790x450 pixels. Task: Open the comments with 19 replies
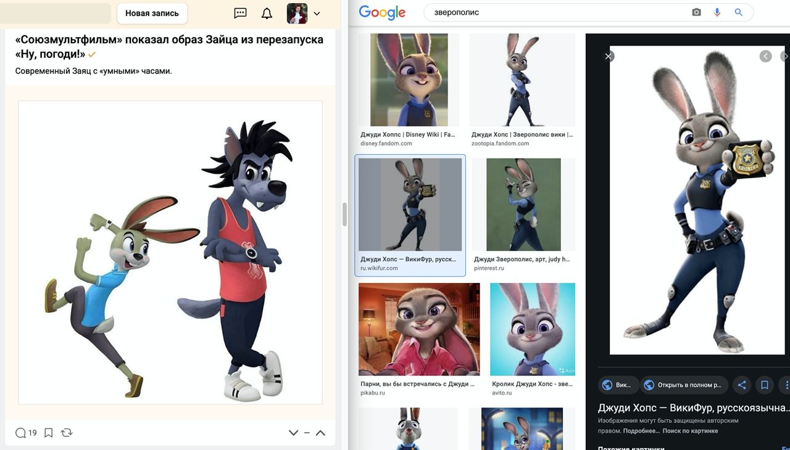tap(26, 433)
